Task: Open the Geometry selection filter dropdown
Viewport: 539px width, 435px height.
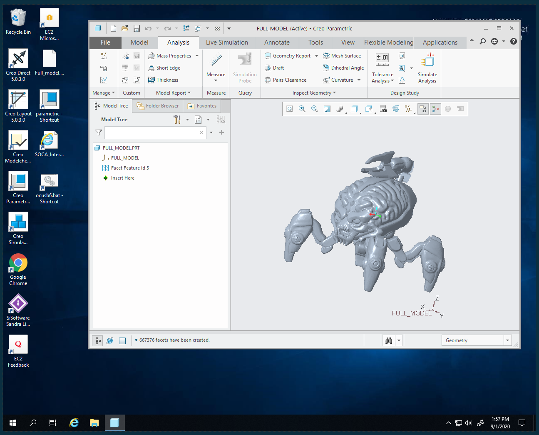Action: coord(507,340)
